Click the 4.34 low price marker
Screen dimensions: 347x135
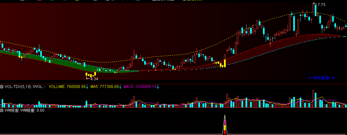(x=92, y=79)
